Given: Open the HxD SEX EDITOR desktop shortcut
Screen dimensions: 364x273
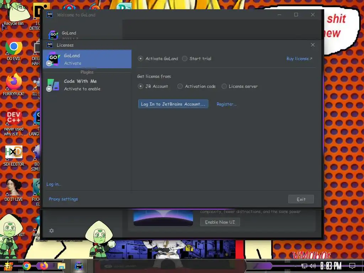Looking at the screenshot, I should (x=14, y=156).
